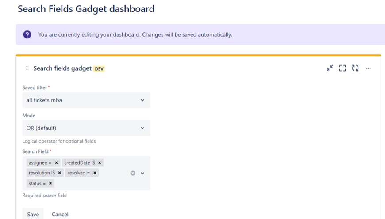Screen dimensions: 385x219
Task: Remove the 'status =' tag
Action: pos(50,183)
